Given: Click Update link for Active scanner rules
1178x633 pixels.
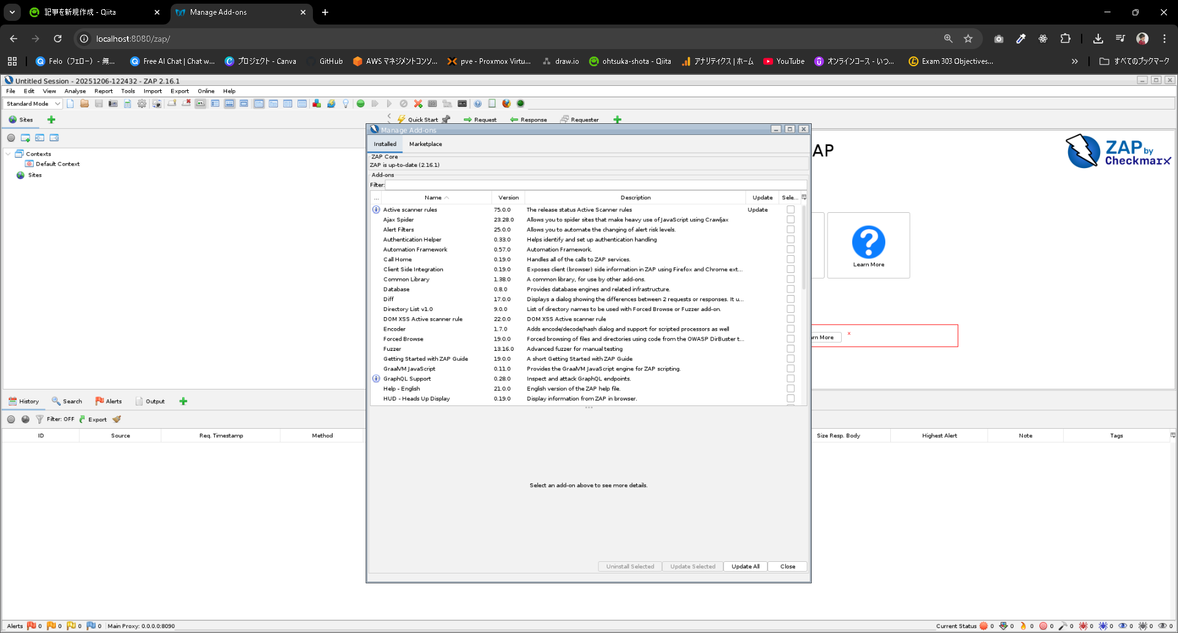Looking at the screenshot, I should click(758, 210).
